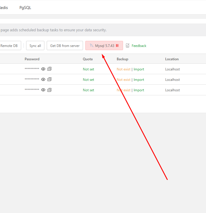The image size is (206, 213).
Task: Switch to the Redis tab
Action: [3, 8]
